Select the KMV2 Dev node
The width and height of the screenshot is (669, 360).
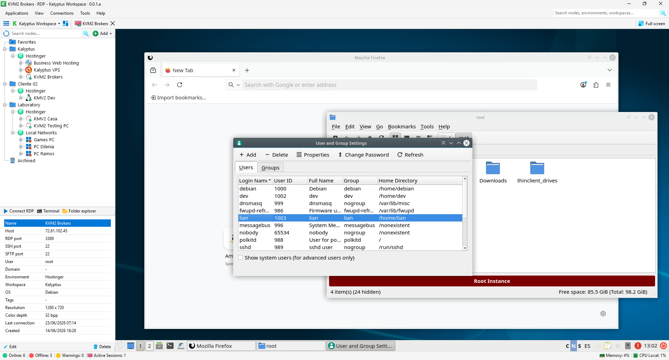tap(44, 98)
